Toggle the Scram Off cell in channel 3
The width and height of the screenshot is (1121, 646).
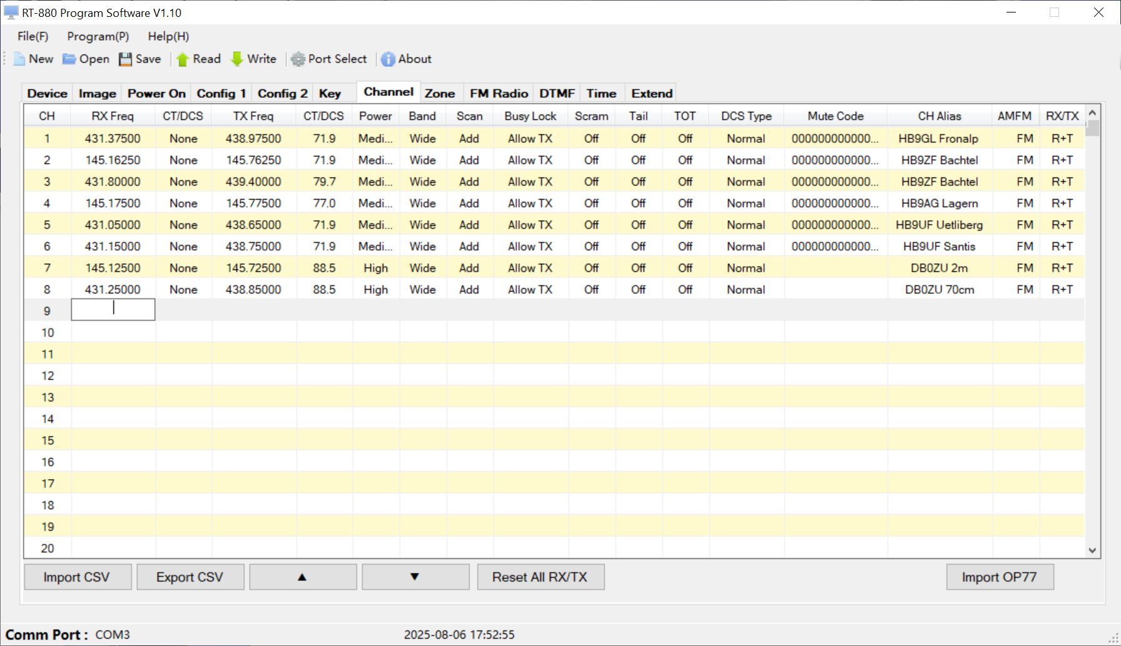pyautogui.click(x=591, y=182)
